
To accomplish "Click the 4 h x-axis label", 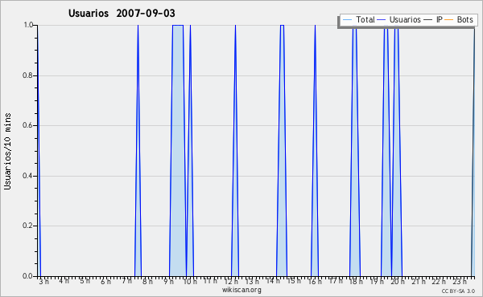I will [64, 281].
